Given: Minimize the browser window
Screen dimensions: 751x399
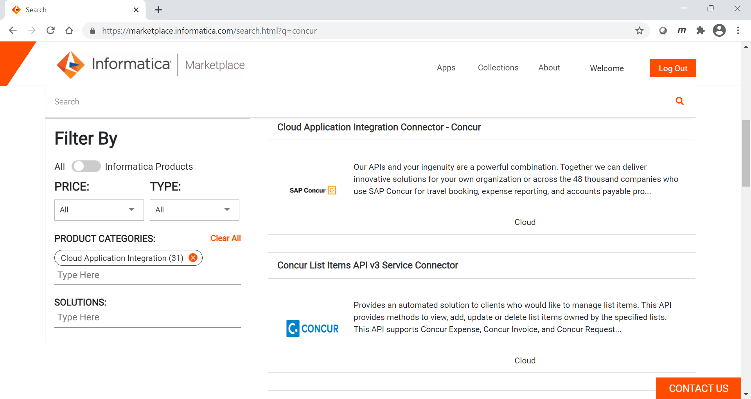Looking at the screenshot, I should [x=684, y=9].
